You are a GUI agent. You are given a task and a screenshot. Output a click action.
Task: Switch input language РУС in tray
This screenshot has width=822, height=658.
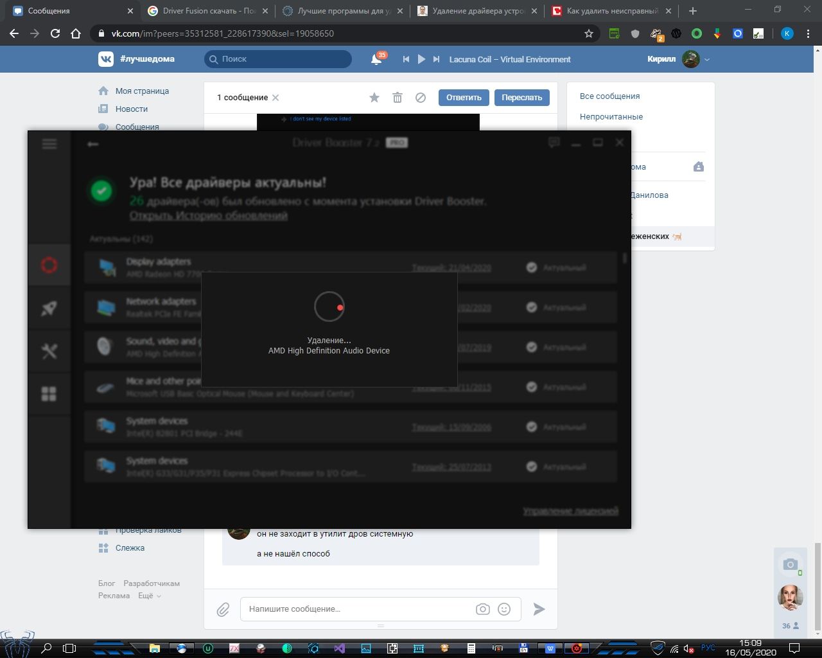pyautogui.click(x=708, y=648)
